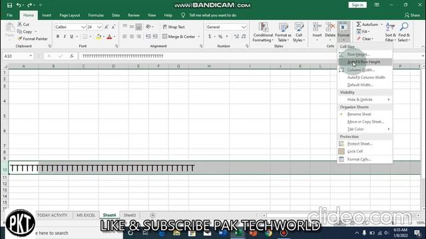Choose Row Height in Format menu
The image size is (426, 239).
pyautogui.click(x=365, y=54)
